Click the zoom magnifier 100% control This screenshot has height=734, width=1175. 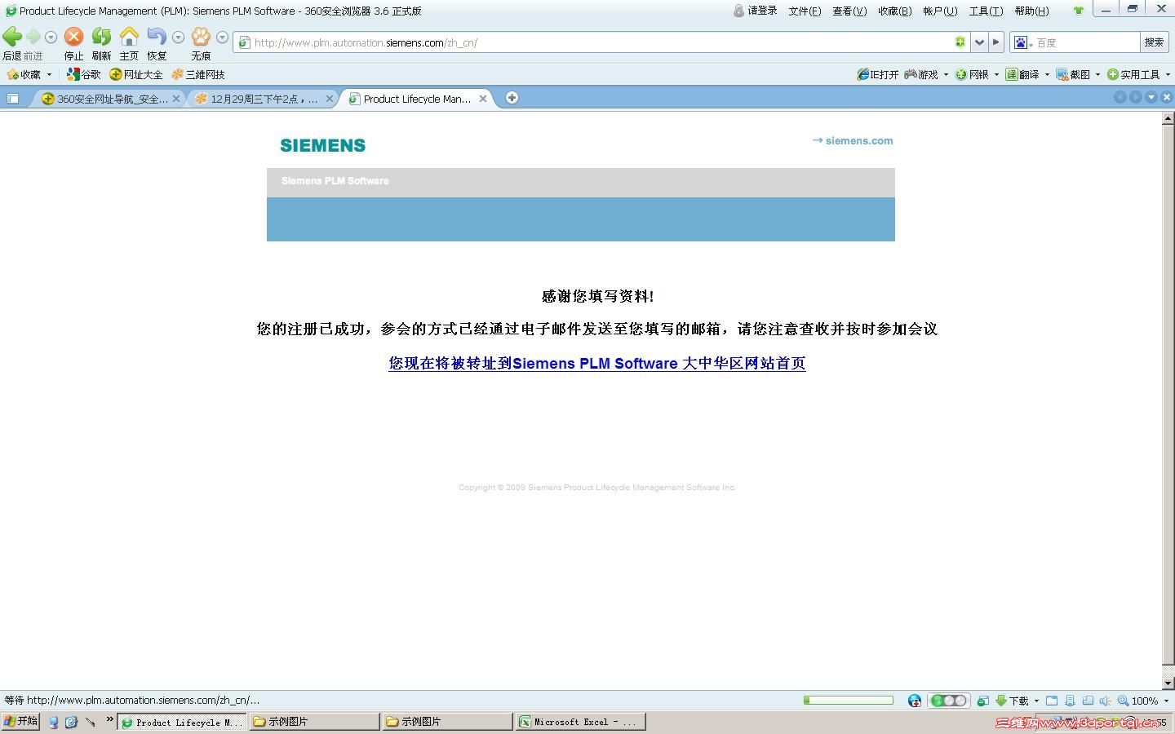click(1138, 701)
